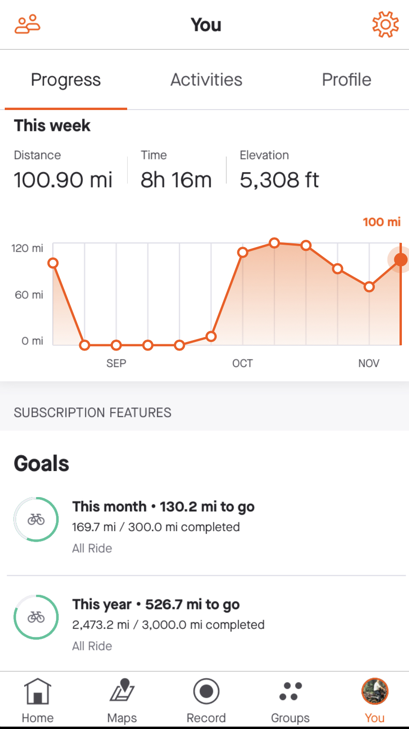Go to Home in bottom navigation
409x729 pixels.
(38, 700)
